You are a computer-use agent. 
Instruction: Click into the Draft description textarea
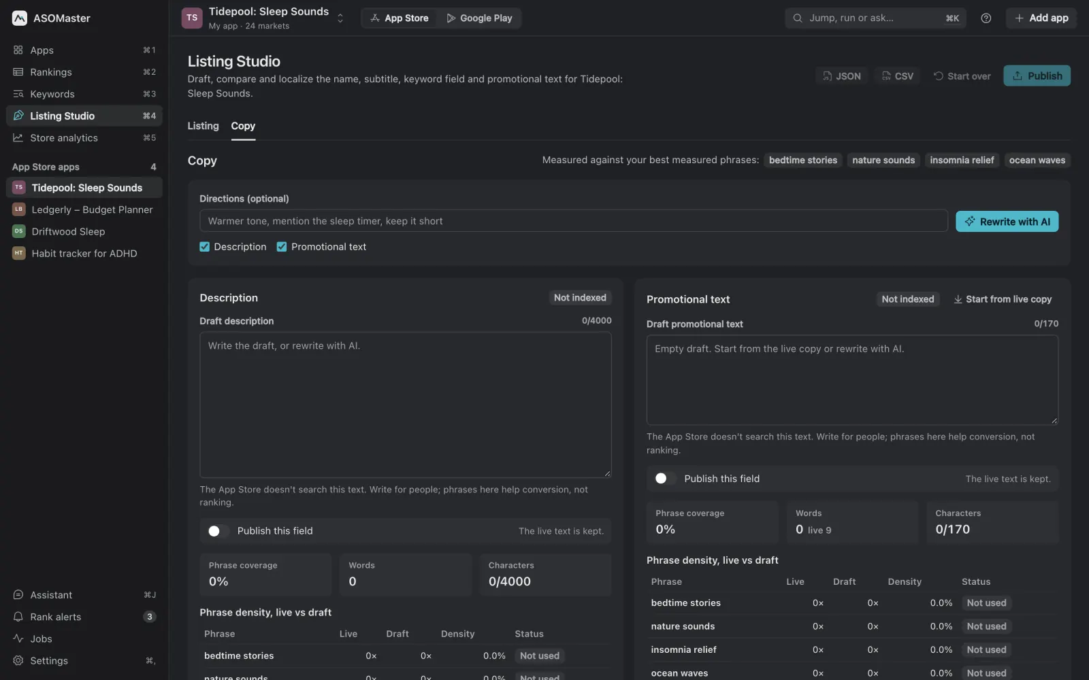405,405
